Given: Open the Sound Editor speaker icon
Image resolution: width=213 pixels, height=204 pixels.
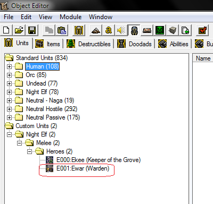Looking at the screenshot, I should [121, 30].
